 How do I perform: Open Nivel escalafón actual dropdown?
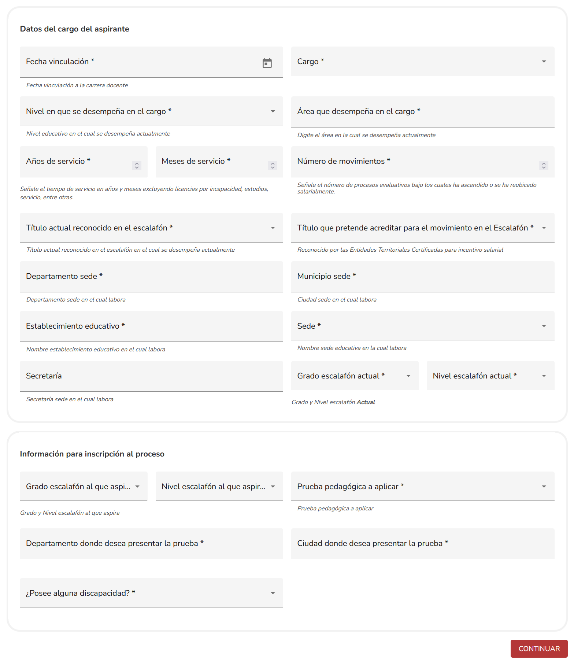pos(490,376)
